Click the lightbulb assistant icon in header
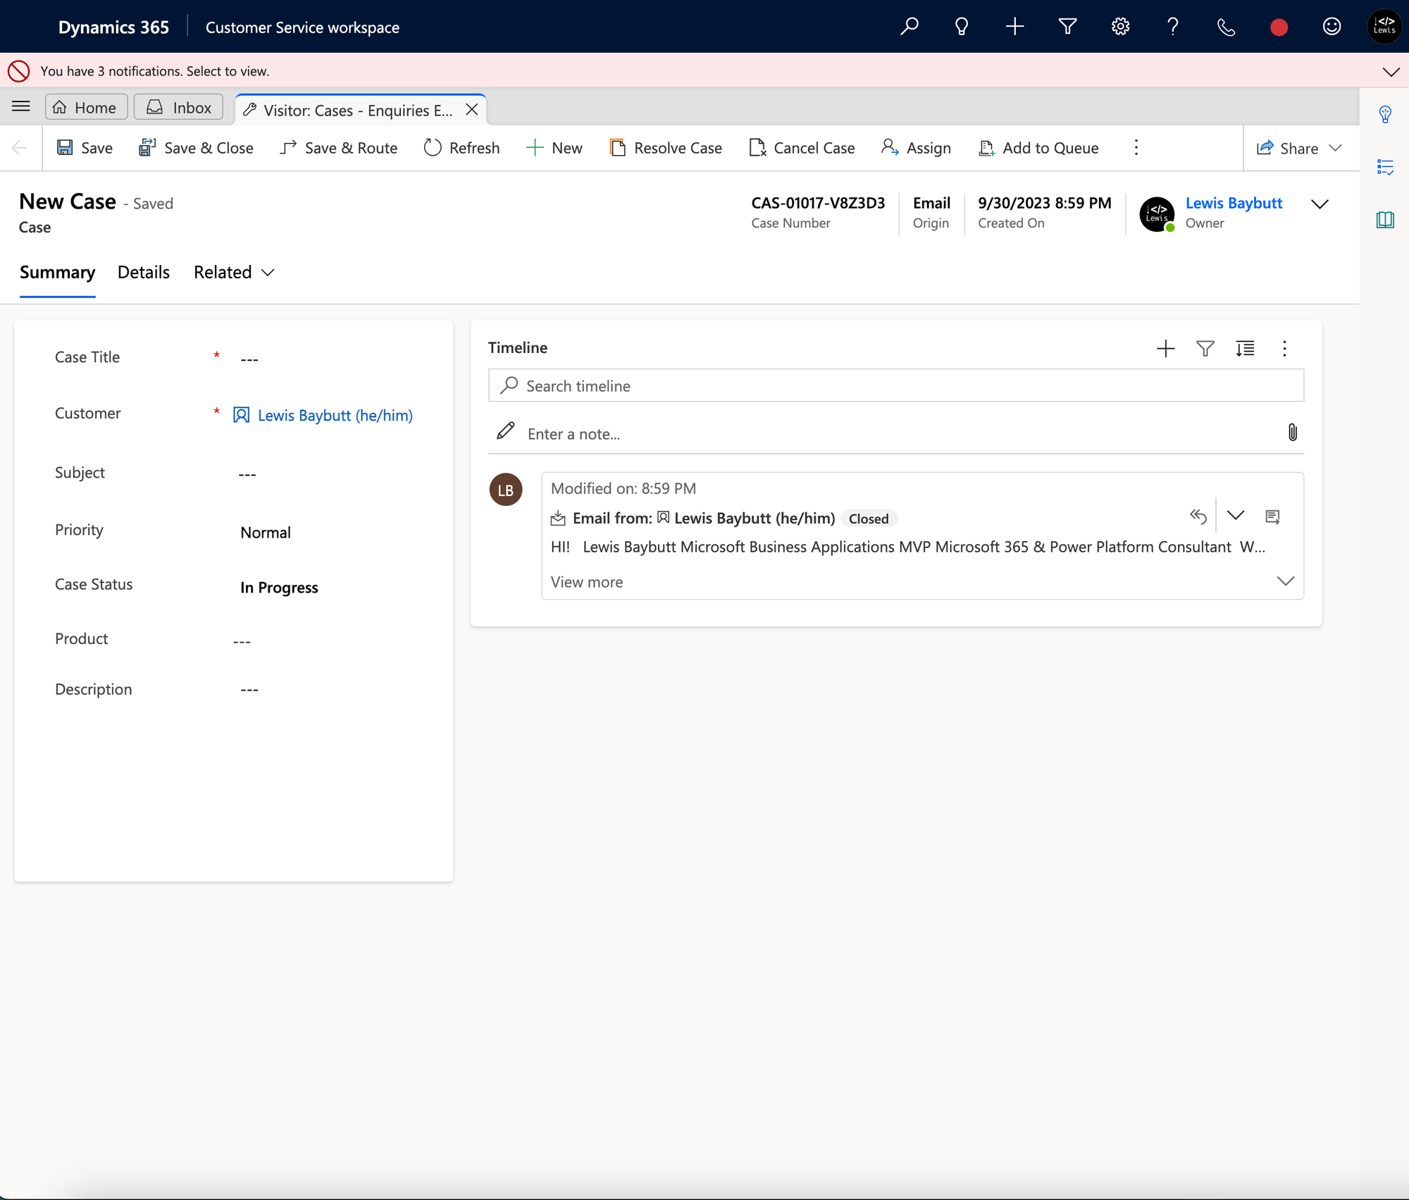 (x=961, y=27)
